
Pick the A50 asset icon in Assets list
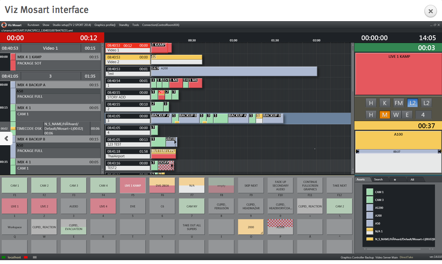369,224
